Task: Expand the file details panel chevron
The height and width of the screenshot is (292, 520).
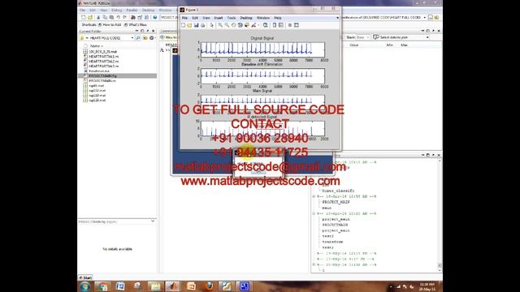Action: [x=153, y=221]
